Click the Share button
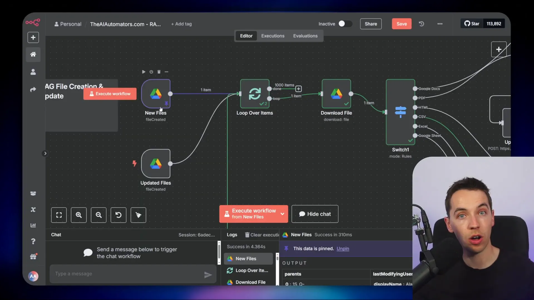534x300 pixels. 371,24
